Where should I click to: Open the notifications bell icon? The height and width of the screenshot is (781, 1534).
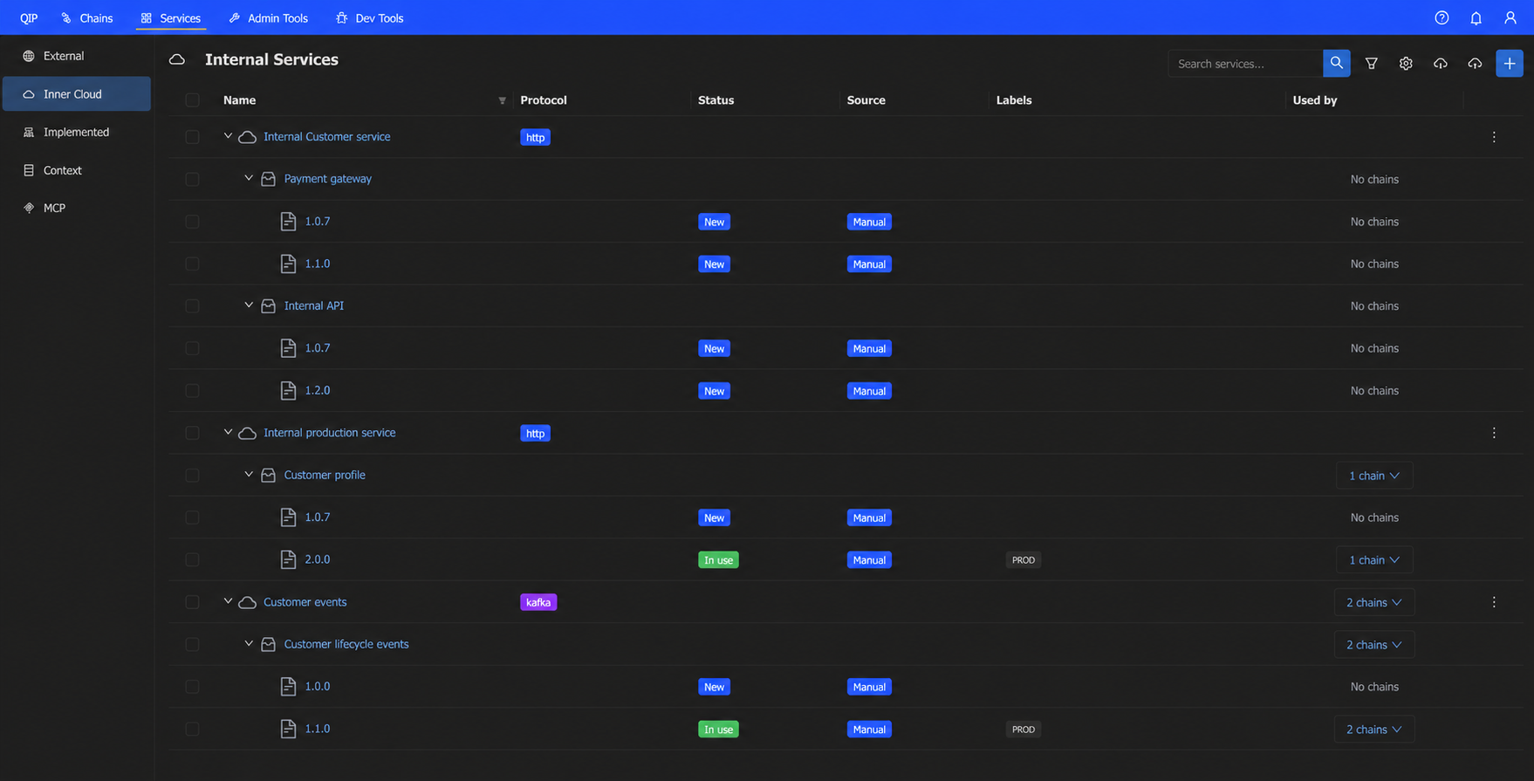click(x=1476, y=17)
